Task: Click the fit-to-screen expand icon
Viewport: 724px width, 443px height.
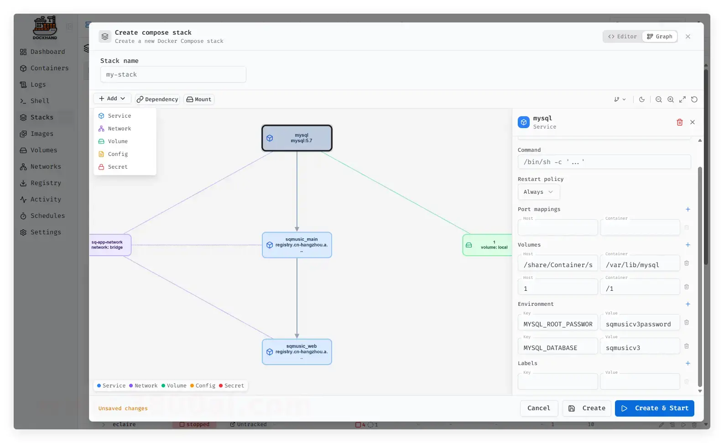Action: coord(682,99)
